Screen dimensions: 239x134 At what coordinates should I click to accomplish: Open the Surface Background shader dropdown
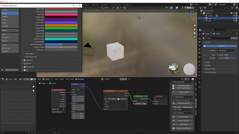pos(225,51)
